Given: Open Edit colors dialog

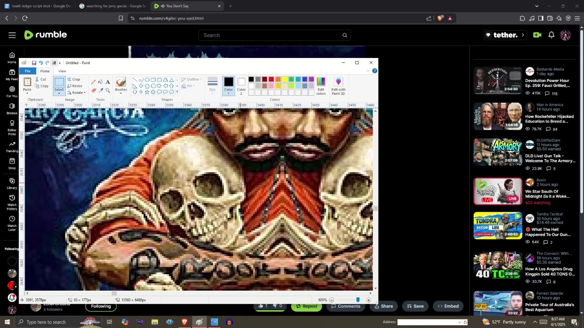Looking at the screenshot, I should (321, 86).
